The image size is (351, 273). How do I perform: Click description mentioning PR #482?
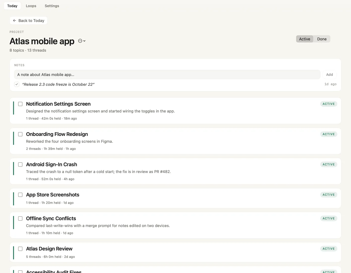pyautogui.click(x=98, y=172)
